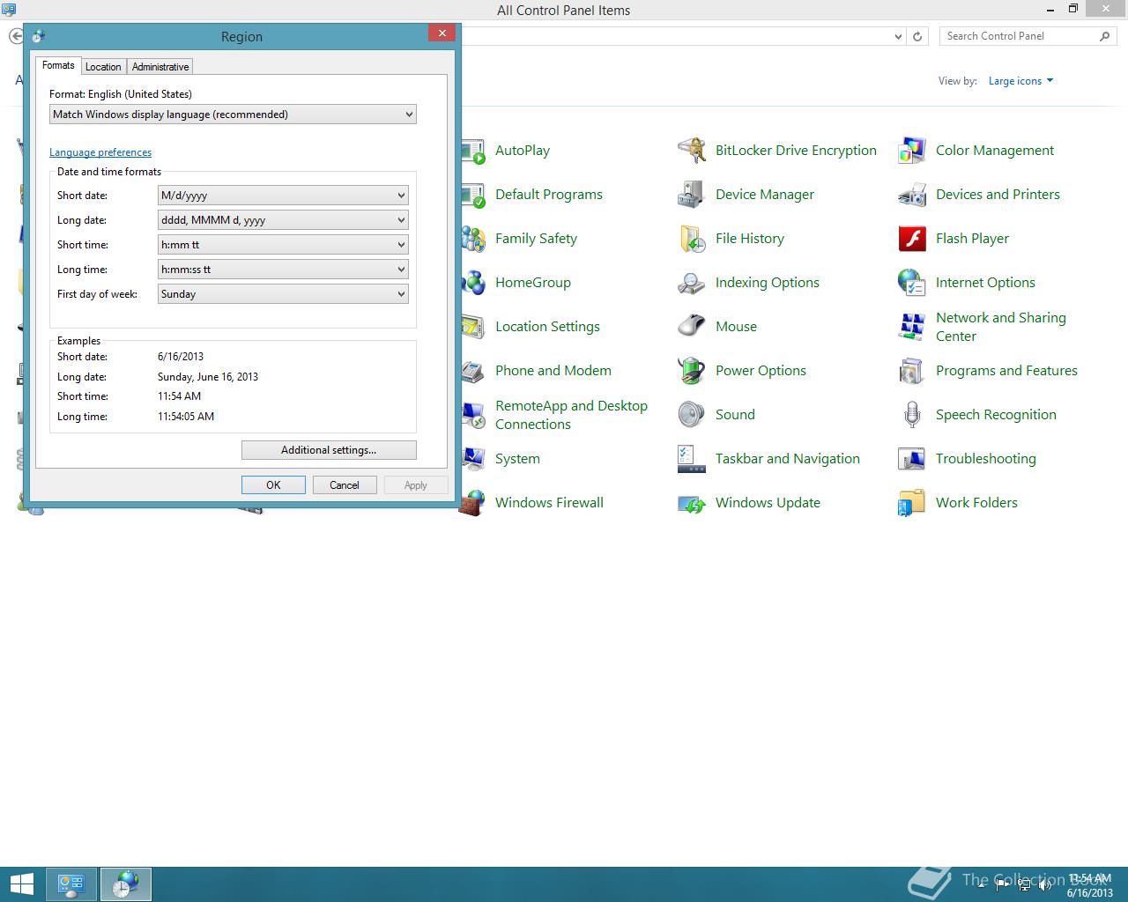Open the File History icon

click(692, 239)
